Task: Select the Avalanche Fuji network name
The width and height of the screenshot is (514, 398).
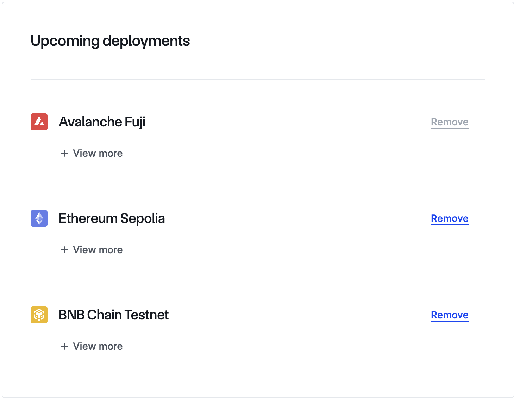Action: click(102, 122)
